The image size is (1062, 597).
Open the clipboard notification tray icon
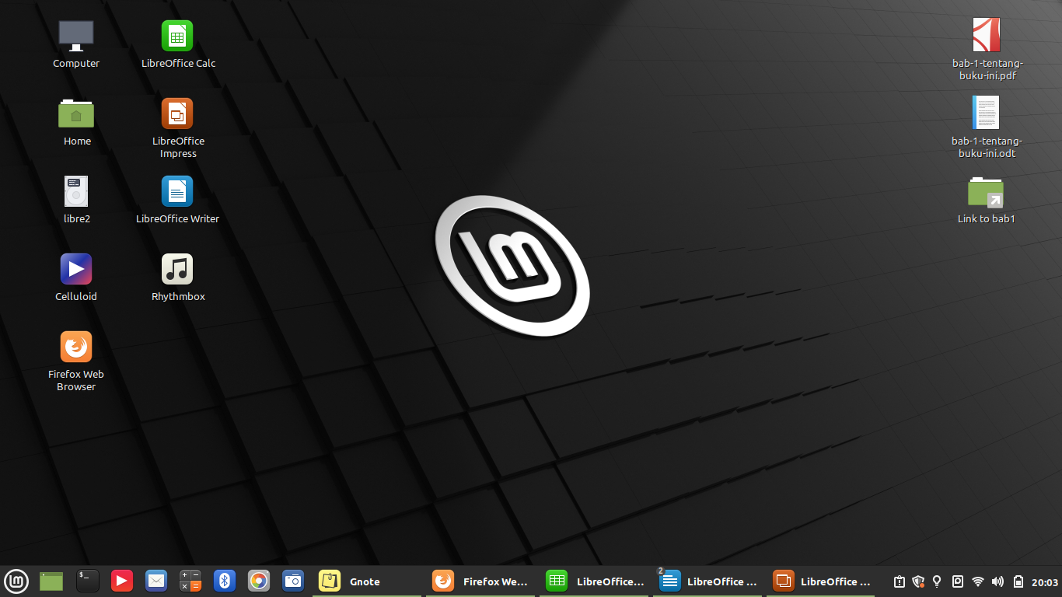[x=900, y=581]
